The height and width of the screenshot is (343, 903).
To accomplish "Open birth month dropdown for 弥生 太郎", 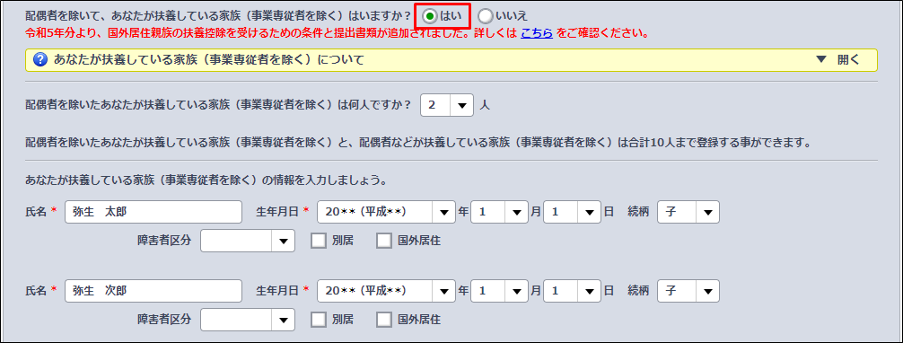I will click(x=499, y=212).
